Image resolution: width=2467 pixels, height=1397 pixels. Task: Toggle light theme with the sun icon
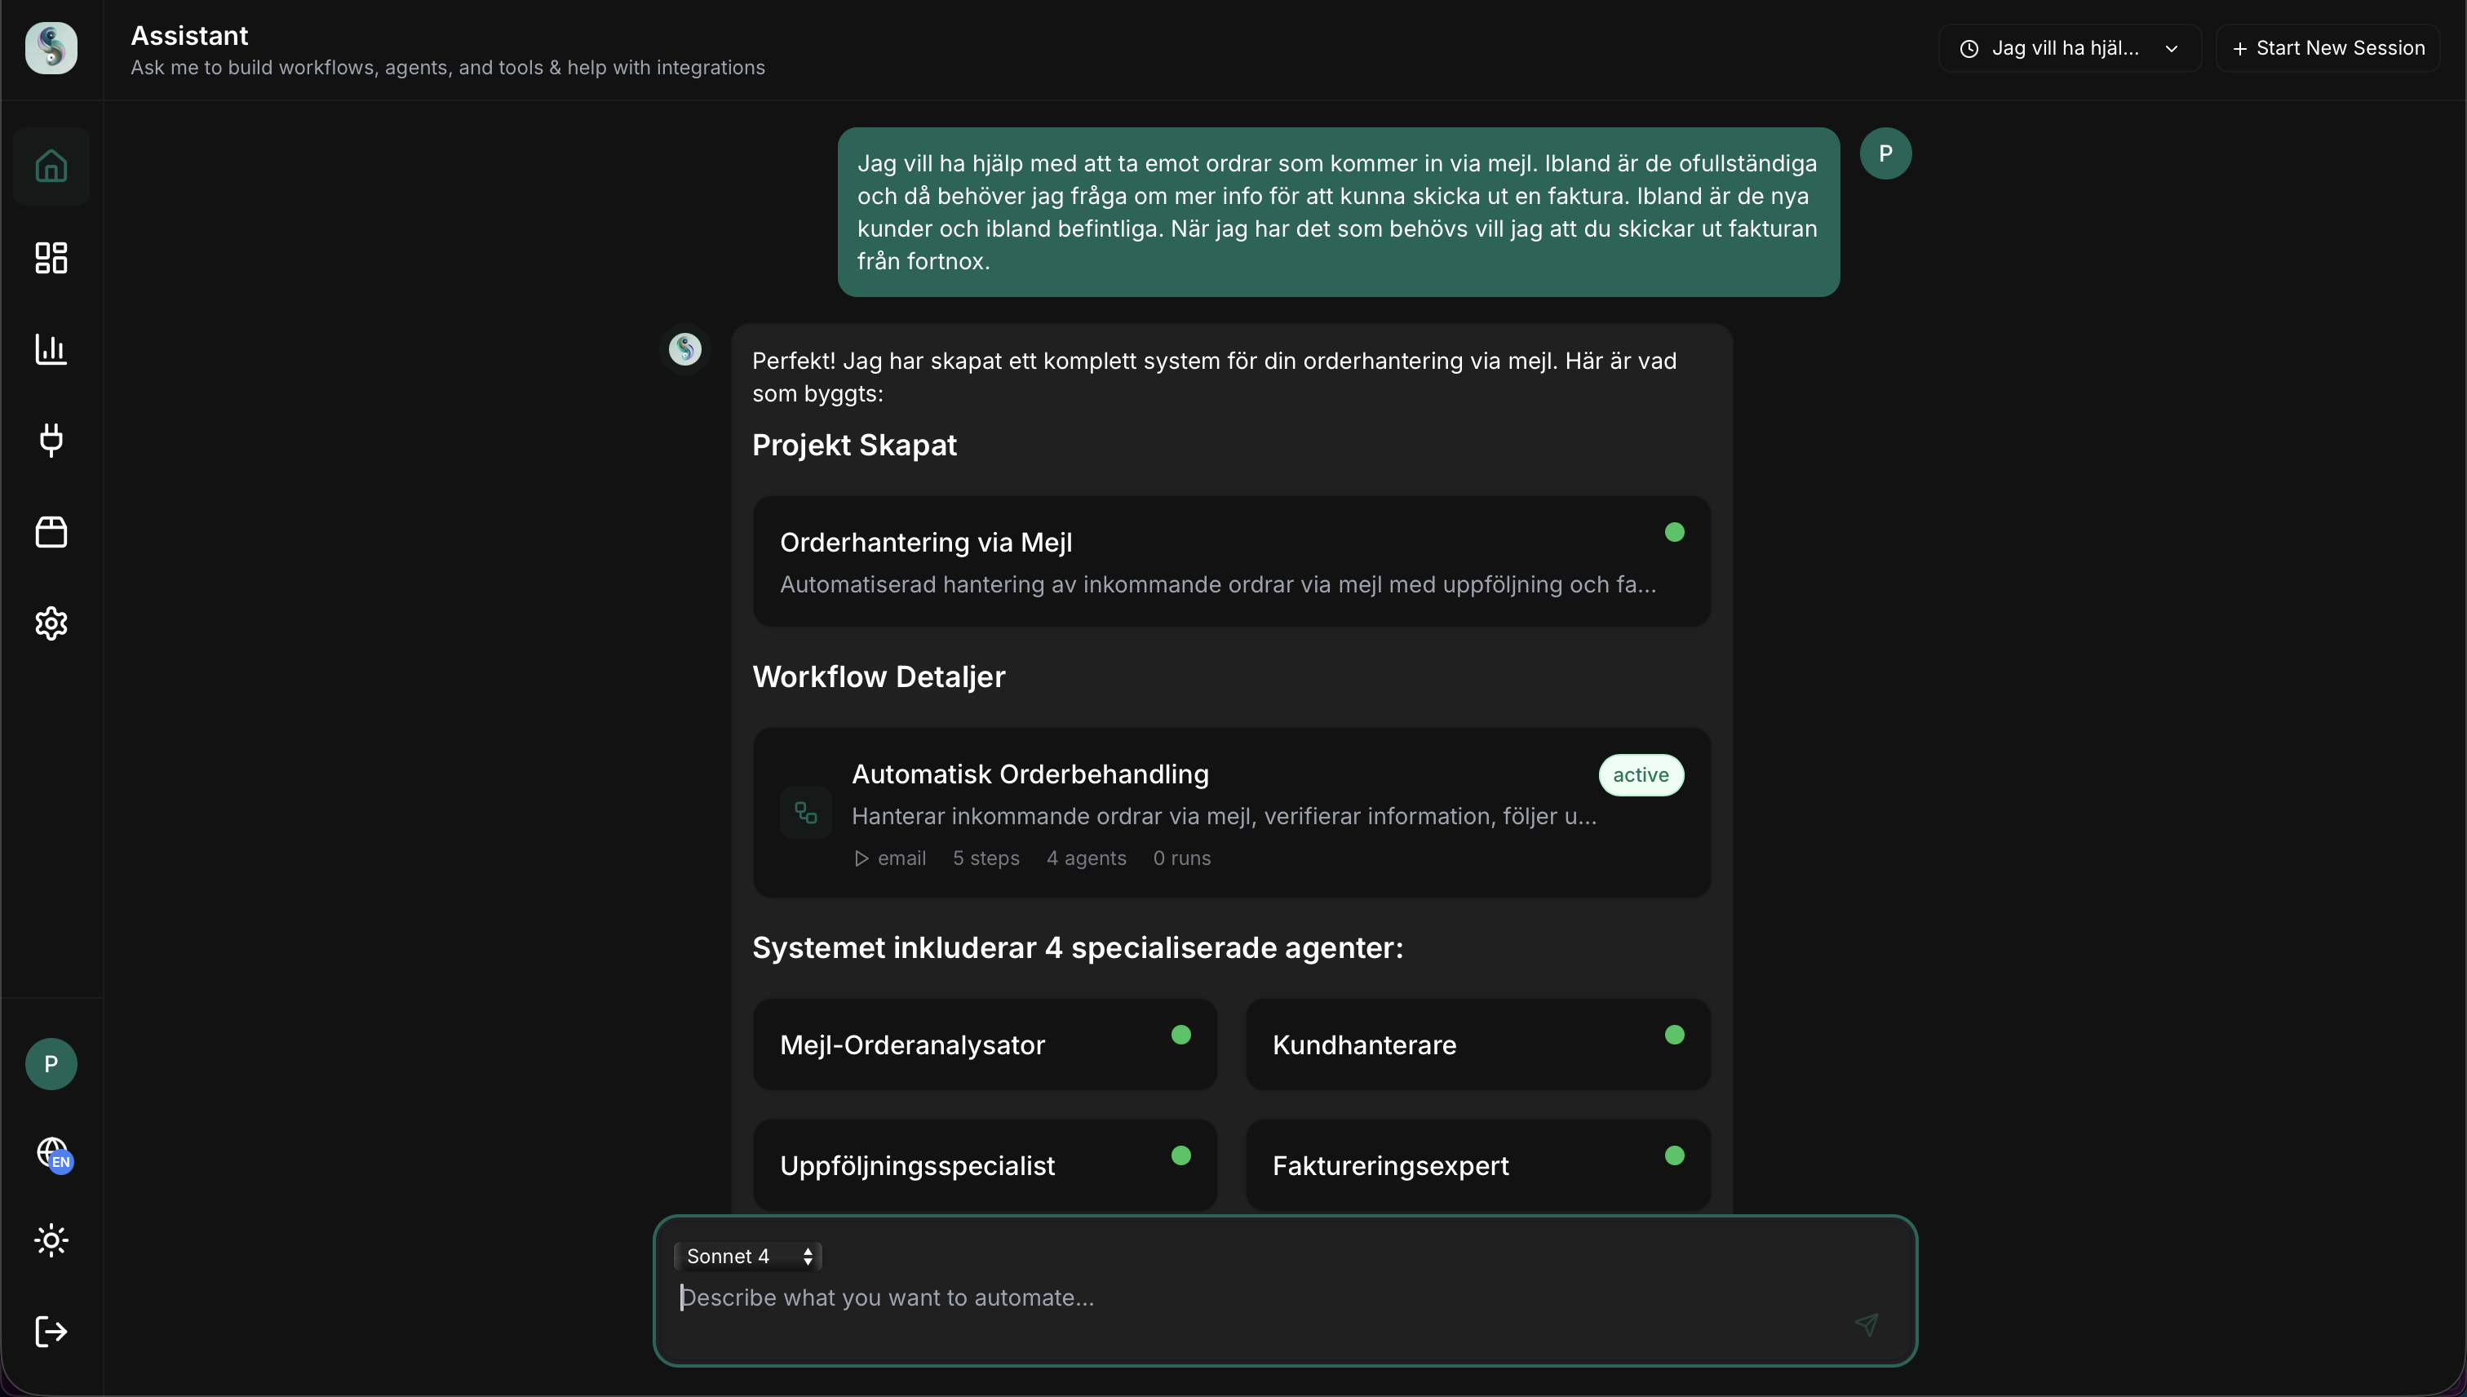click(x=51, y=1240)
